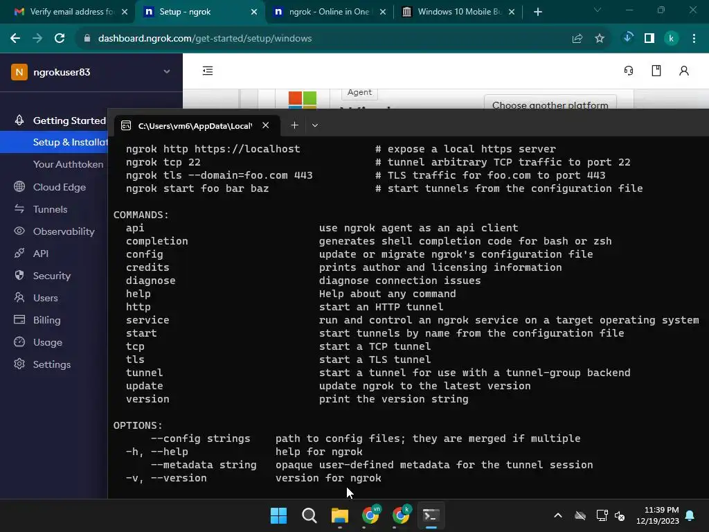Click the Billing card icon
The width and height of the screenshot is (709, 532).
[x=19, y=319]
